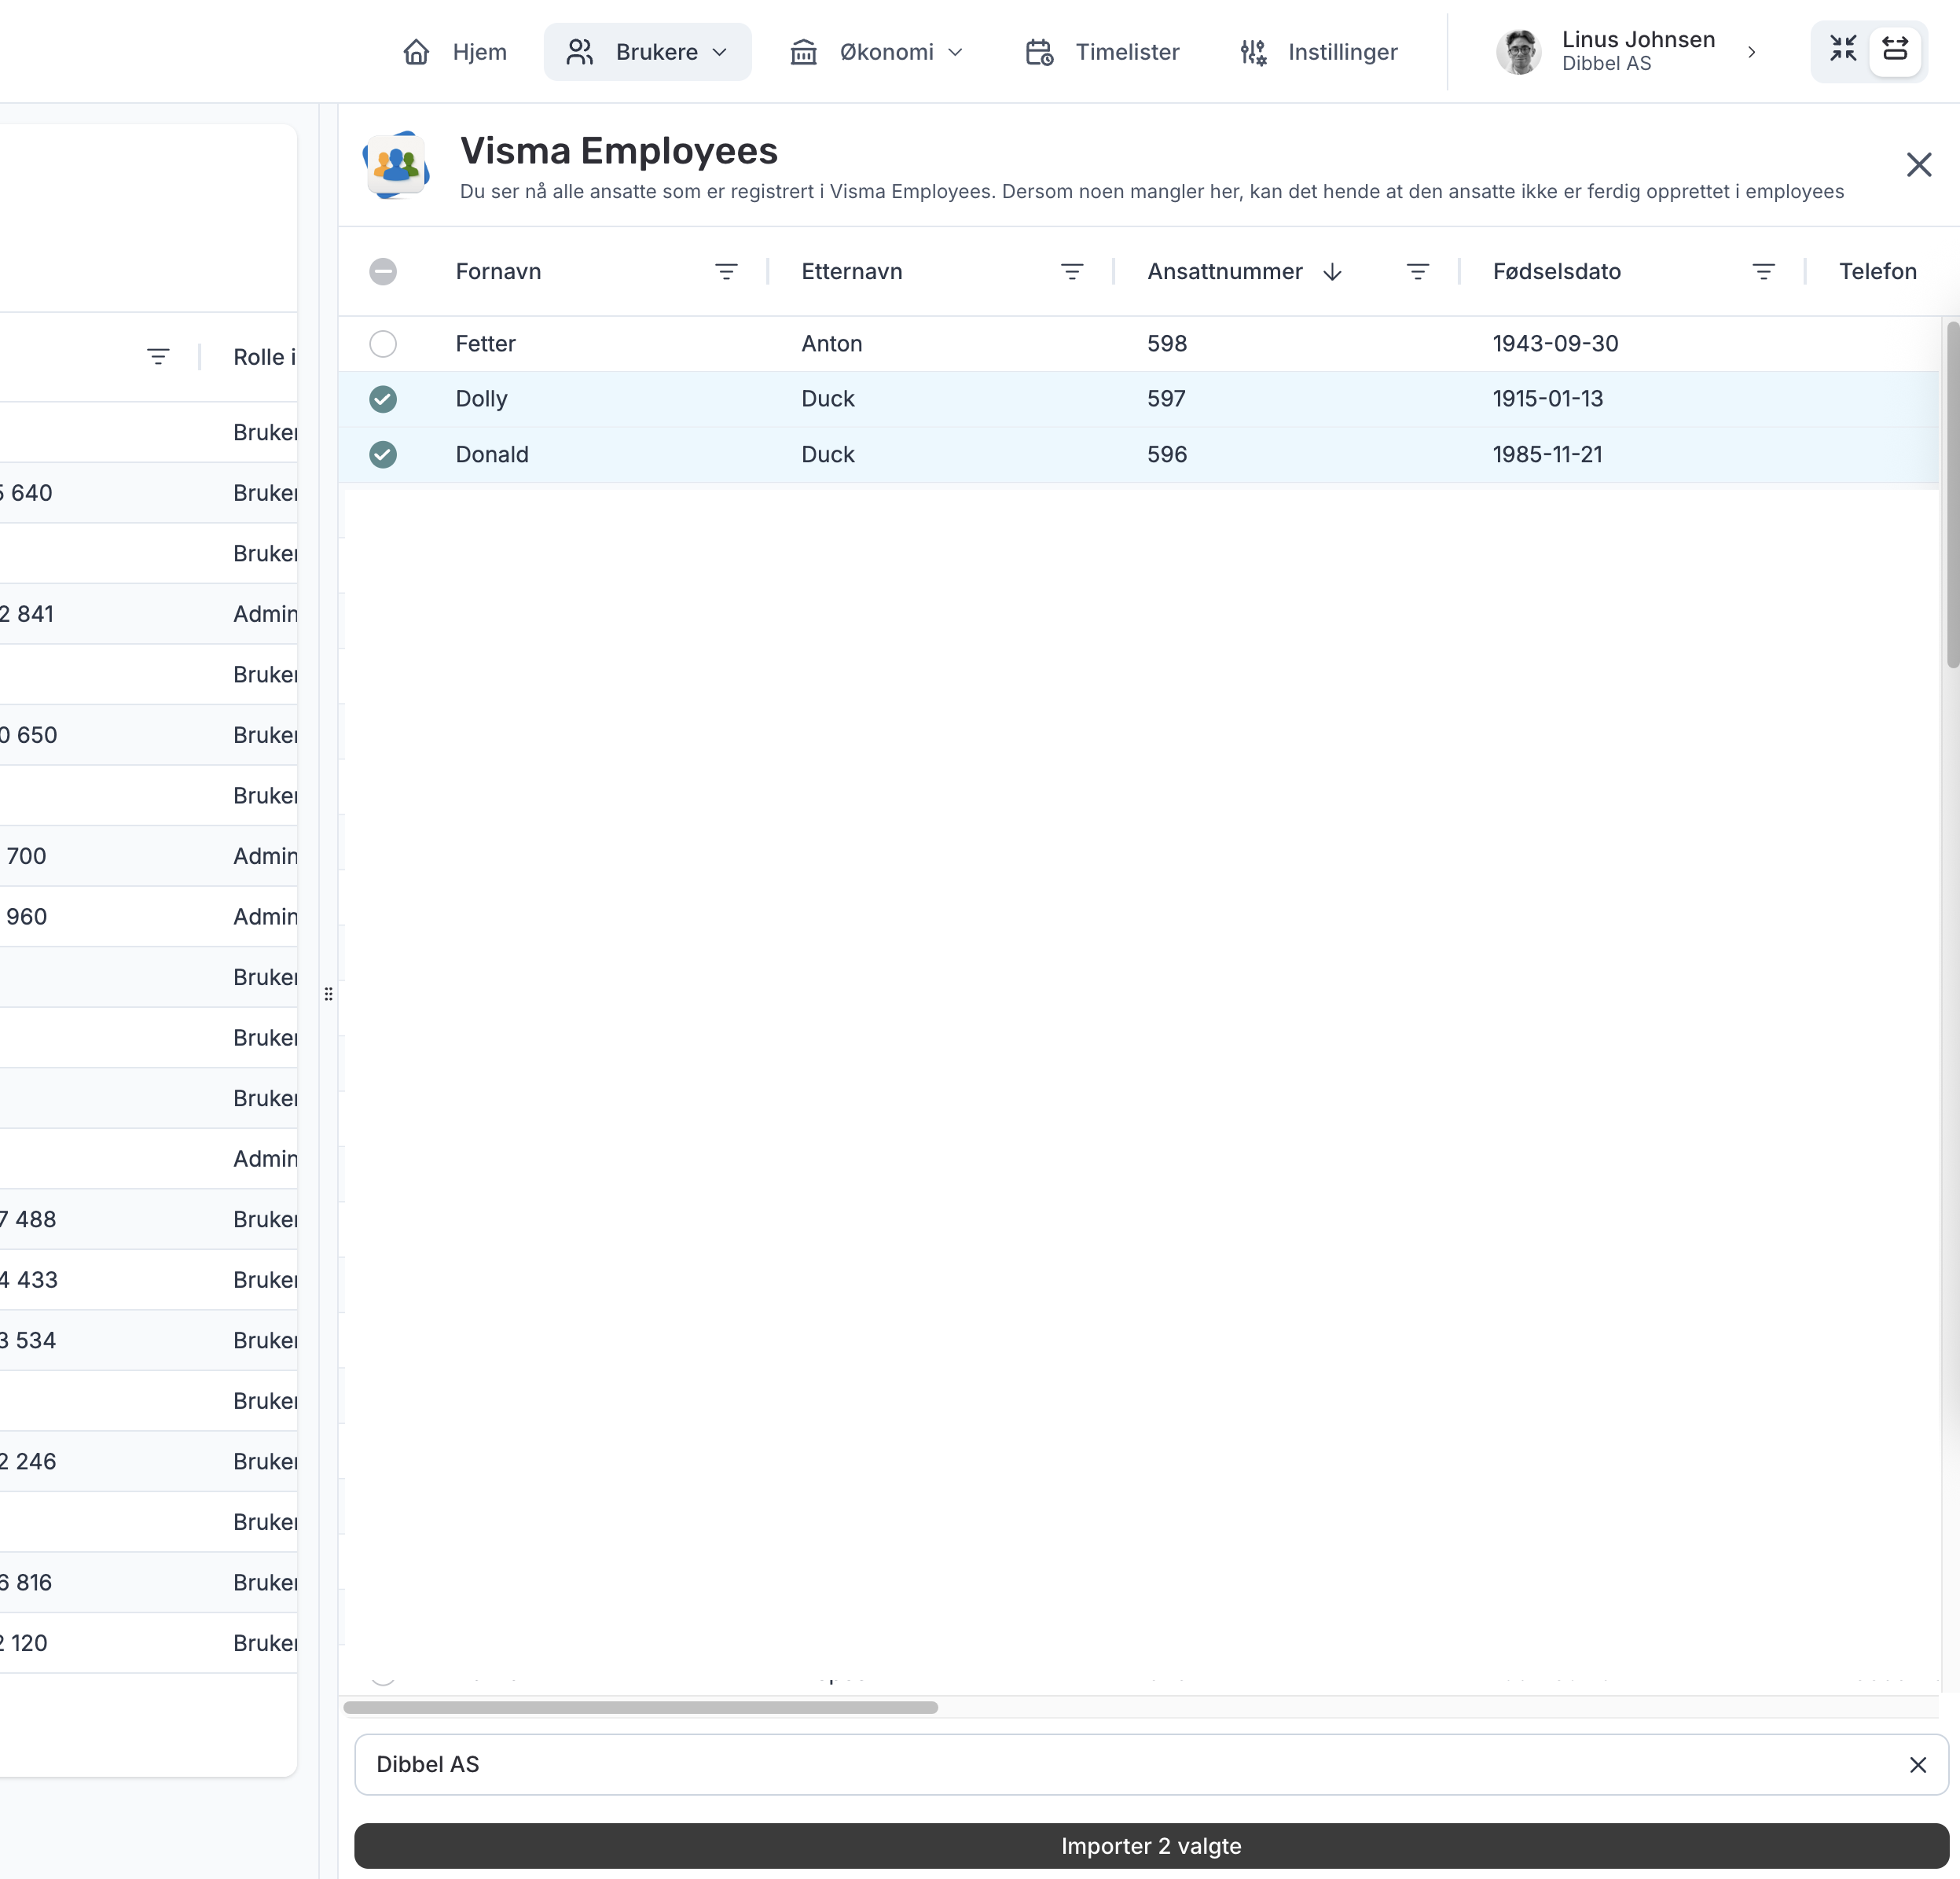Click the horizontal scrollbar under the table
Viewport: 1960px width, 1879px height.
[640, 1707]
